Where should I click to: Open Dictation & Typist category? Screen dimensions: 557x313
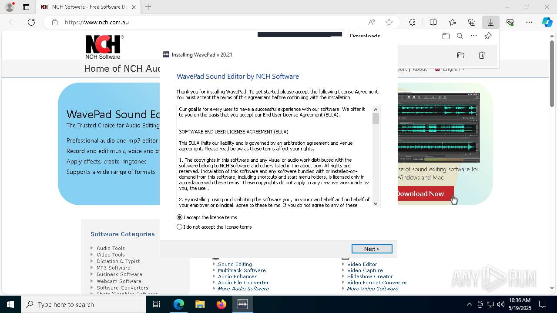pos(118,261)
